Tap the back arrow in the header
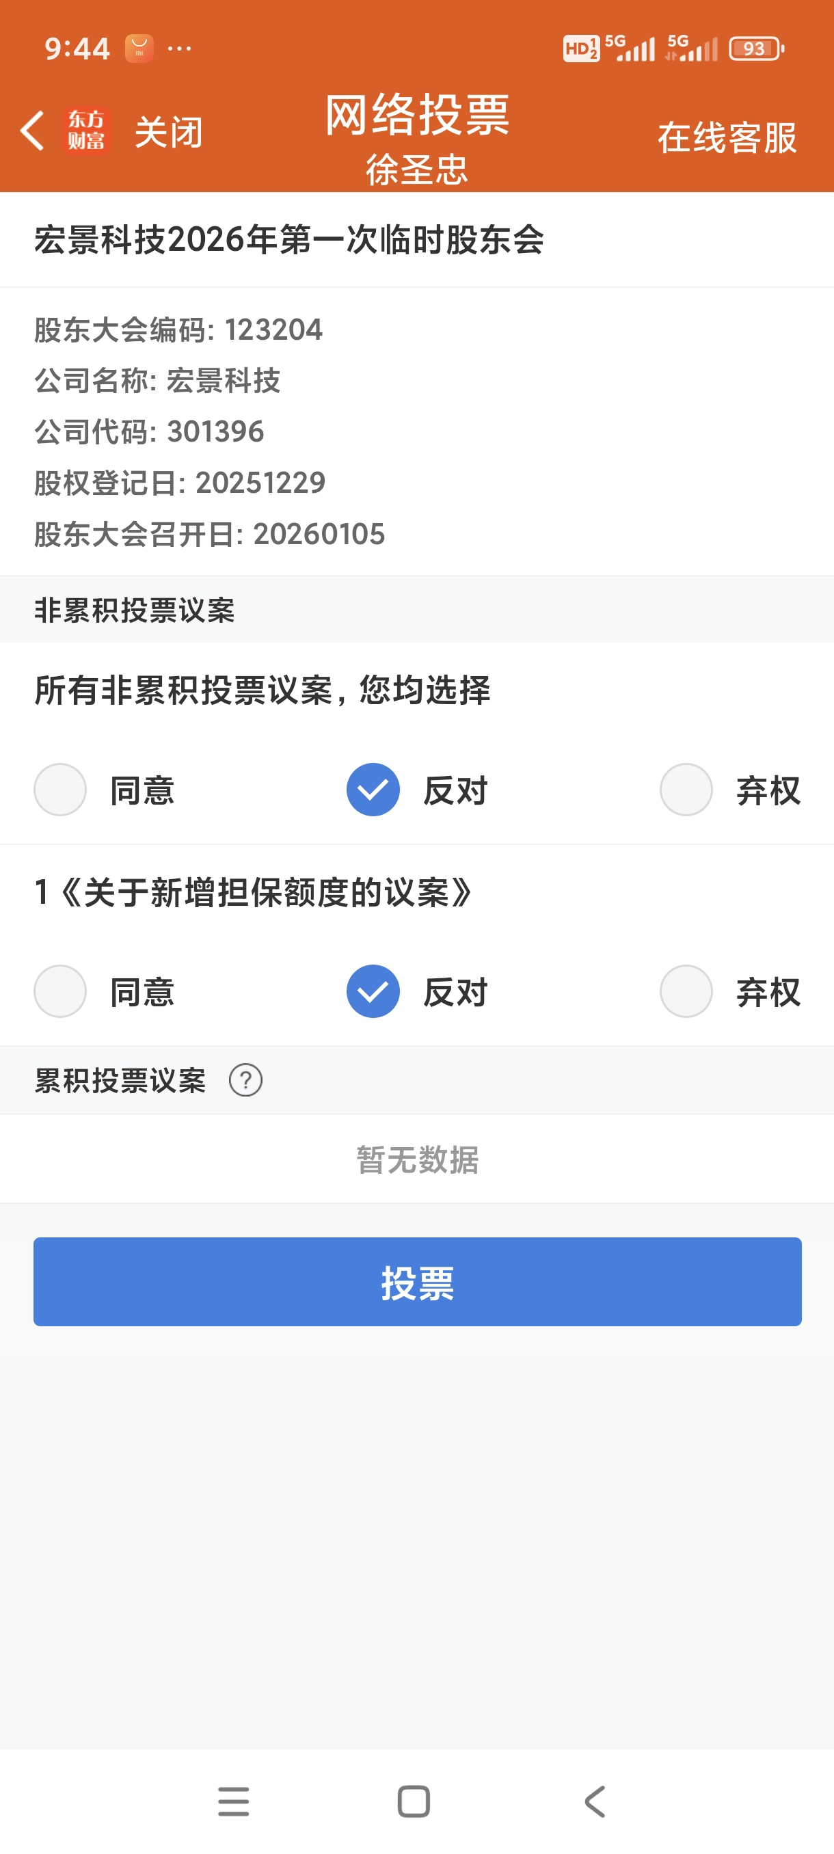The image size is (834, 1854). pyautogui.click(x=32, y=131)
